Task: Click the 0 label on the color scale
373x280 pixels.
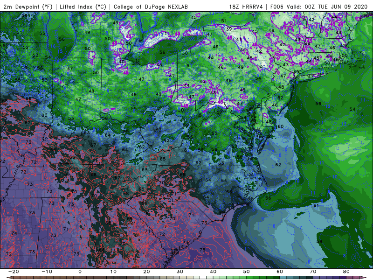Action: (x=80, y=272)
